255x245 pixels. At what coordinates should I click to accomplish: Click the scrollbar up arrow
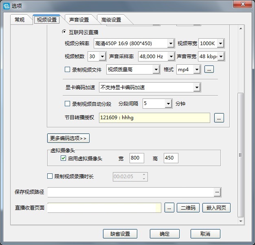(241, 28)
